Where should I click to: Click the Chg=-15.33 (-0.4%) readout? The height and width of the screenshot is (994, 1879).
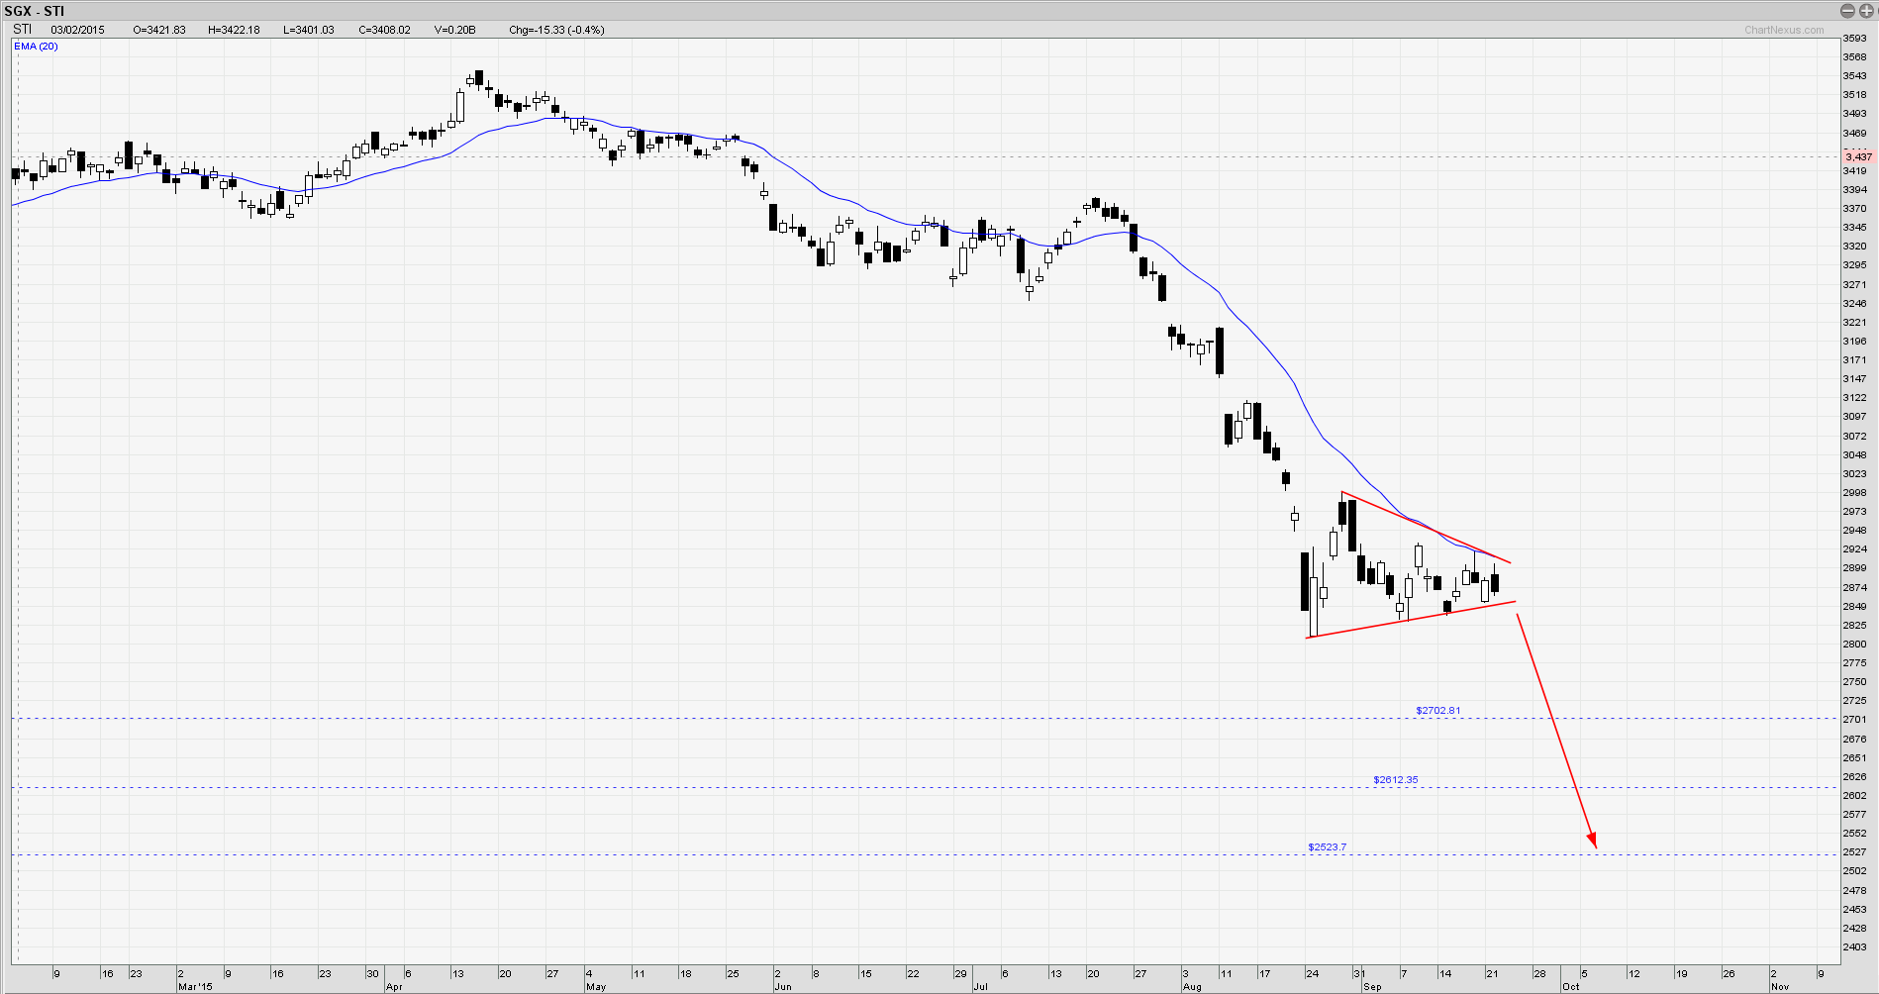556,30
